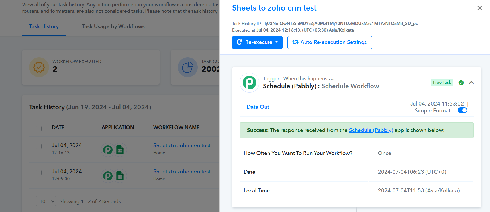Click the WORKFLOW NAME column header
This screenshot has width=490, height=212.
tap(176, 127)
